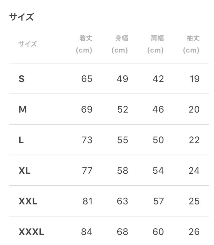Click the XL sleeve length value 24
This screenshot has width=214, height=245.
click(194, 171)
